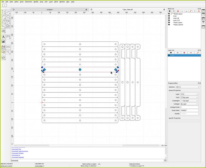
Task: Select the Points tool in toolbox
Action: pyautogui.click(x=4, y=12)
